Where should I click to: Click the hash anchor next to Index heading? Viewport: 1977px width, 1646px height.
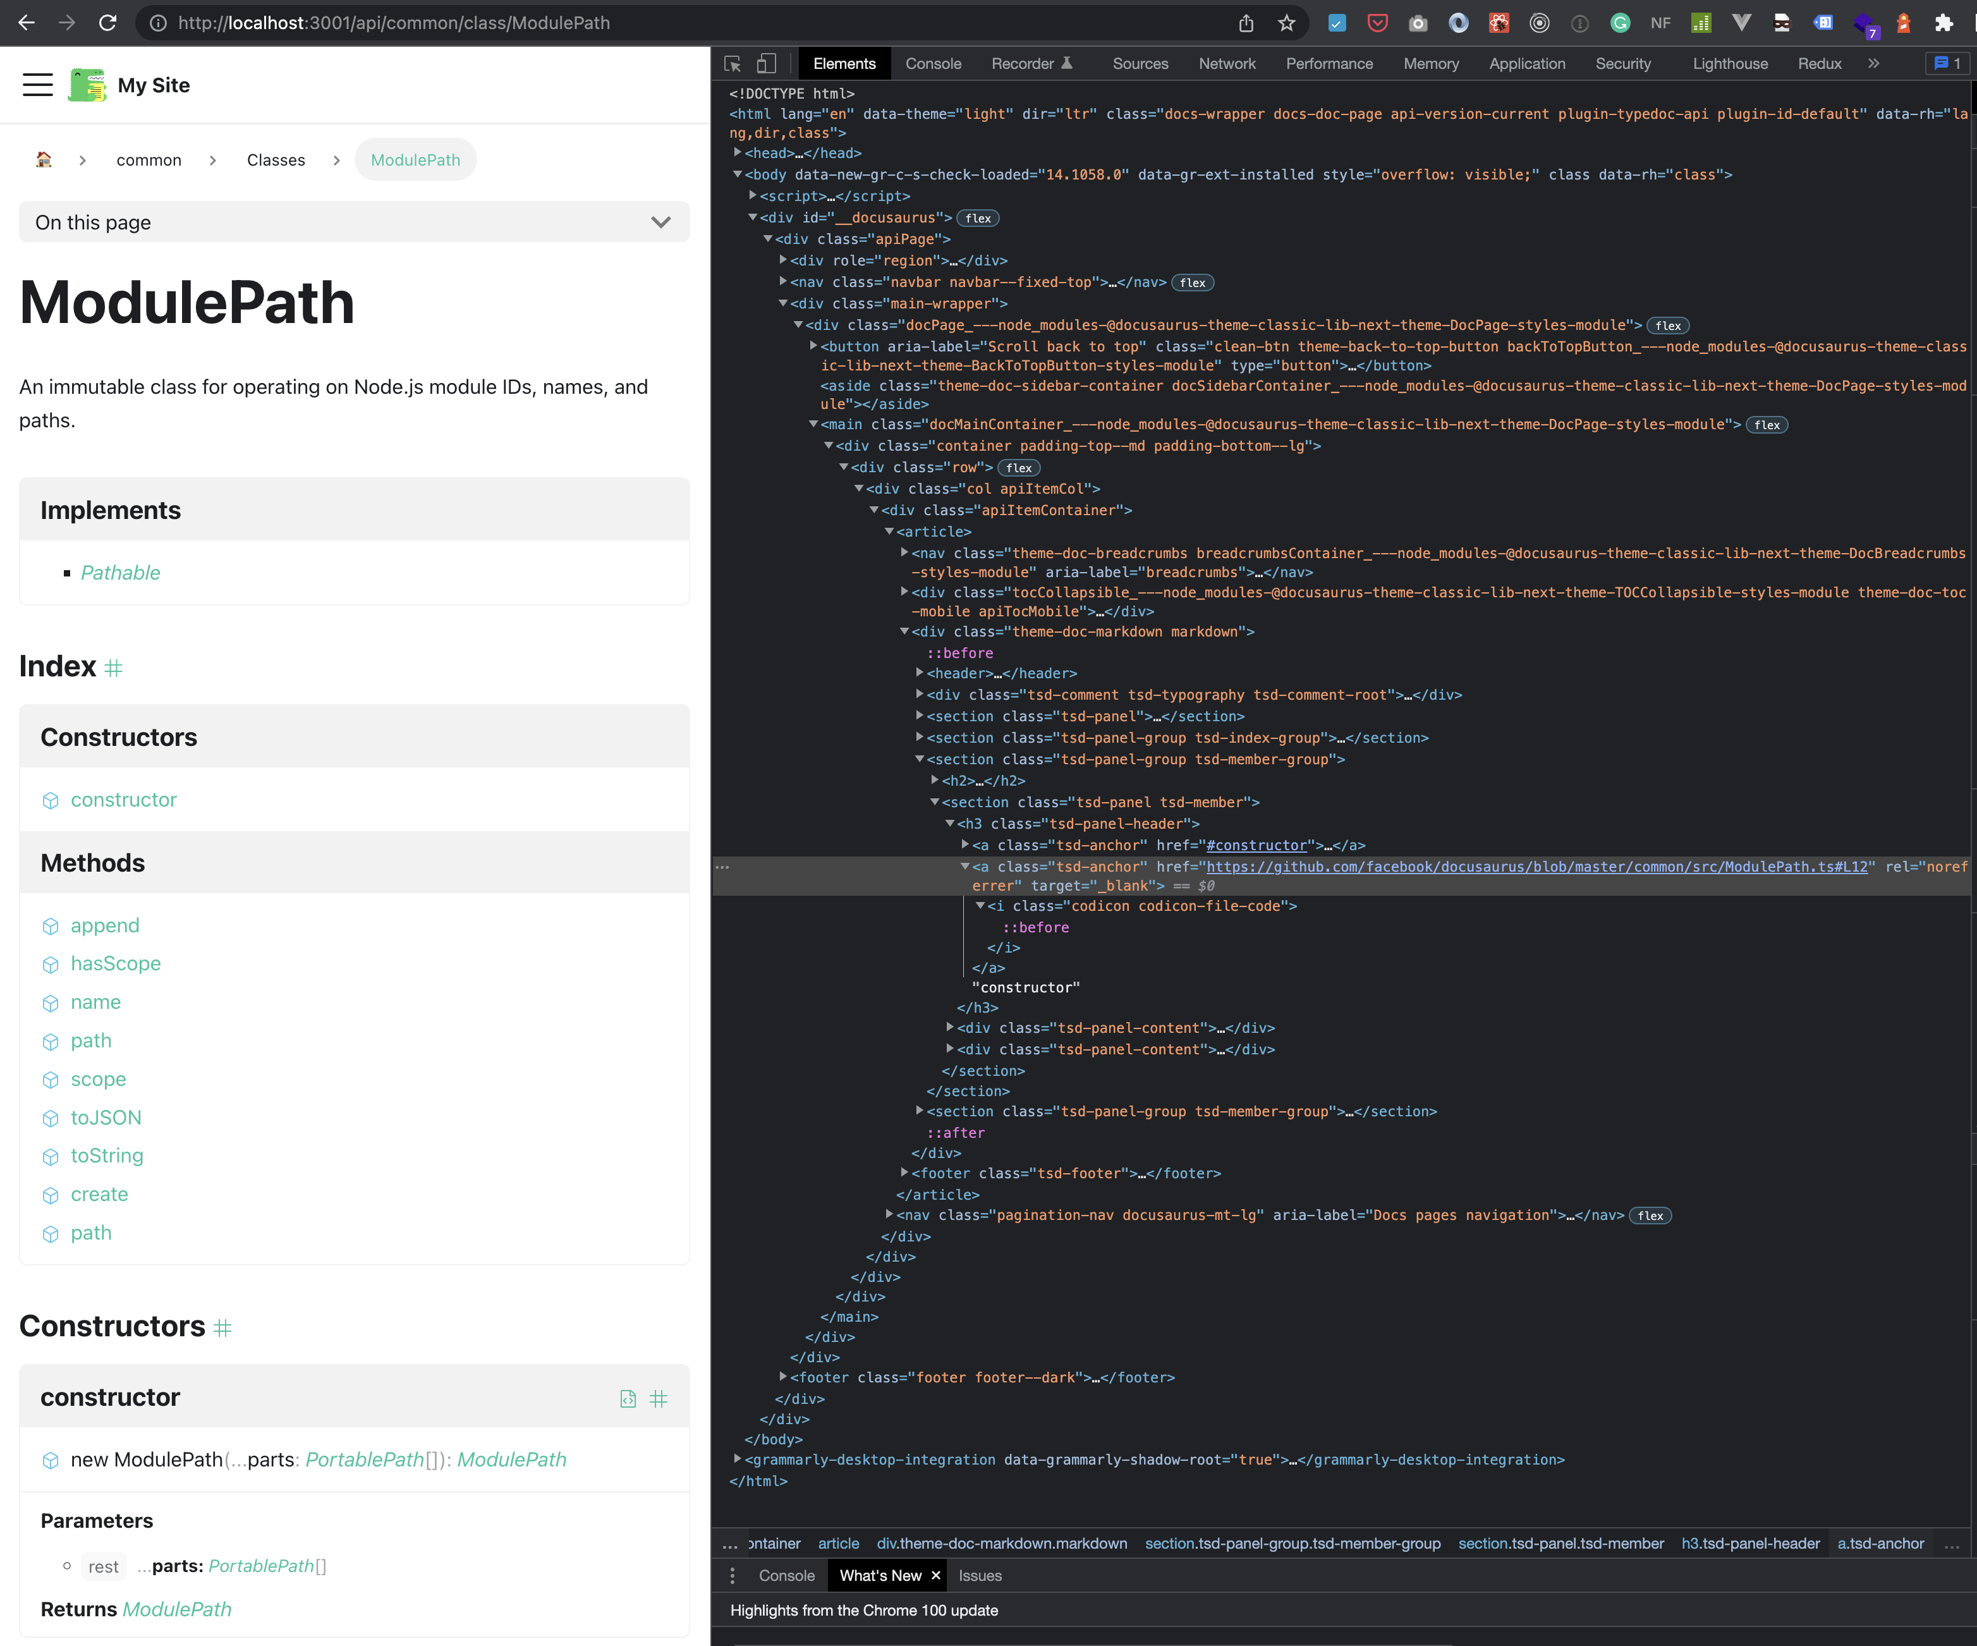[114, 668]
